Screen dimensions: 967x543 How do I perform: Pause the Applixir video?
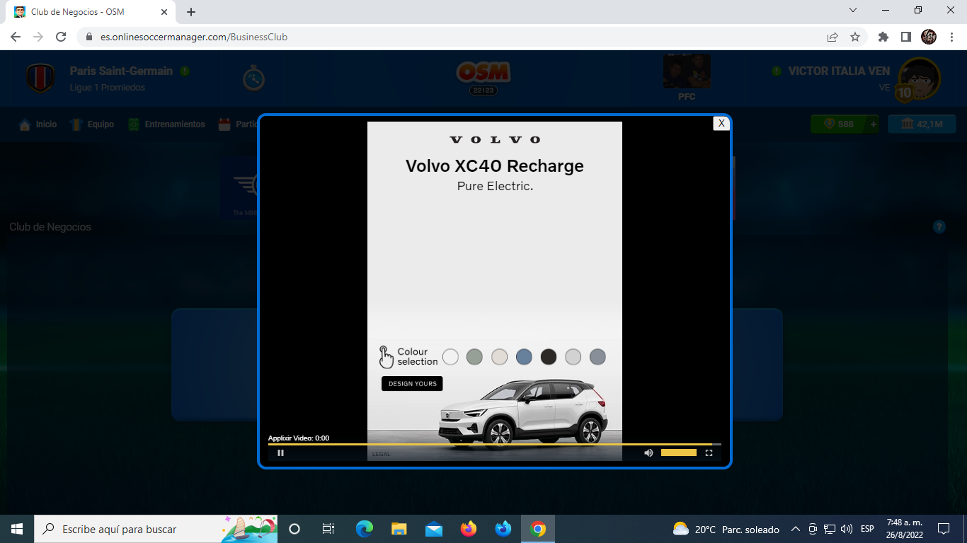point(281,453)
